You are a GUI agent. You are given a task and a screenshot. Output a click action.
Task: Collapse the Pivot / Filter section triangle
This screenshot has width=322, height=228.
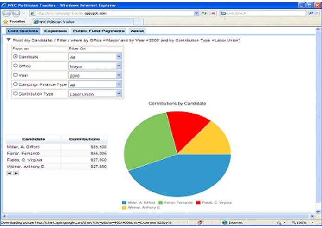coord(9,40)
